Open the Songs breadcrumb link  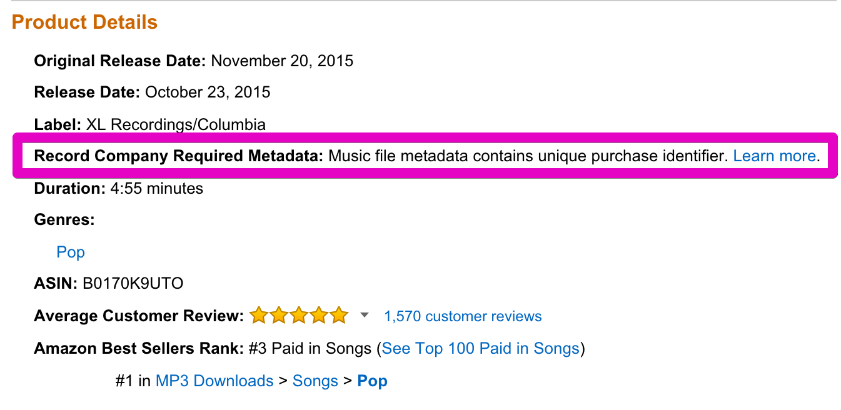(x=315, y=381)
